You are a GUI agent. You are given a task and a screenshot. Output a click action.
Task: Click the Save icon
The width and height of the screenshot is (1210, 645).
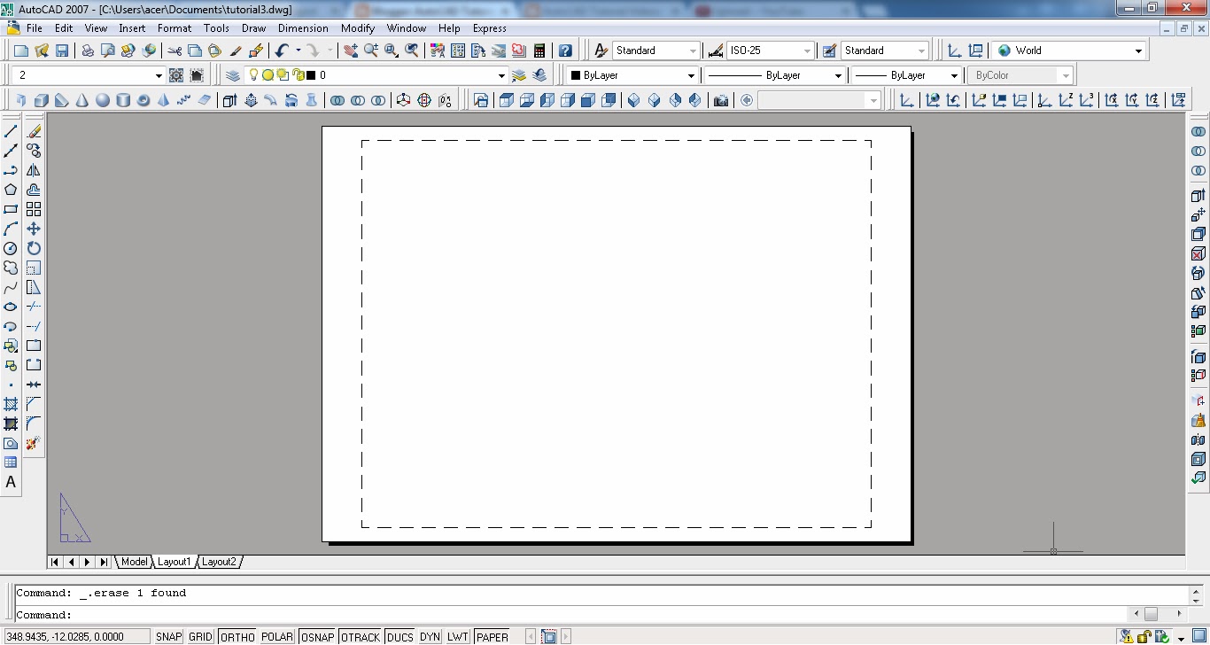click(62, 50)
